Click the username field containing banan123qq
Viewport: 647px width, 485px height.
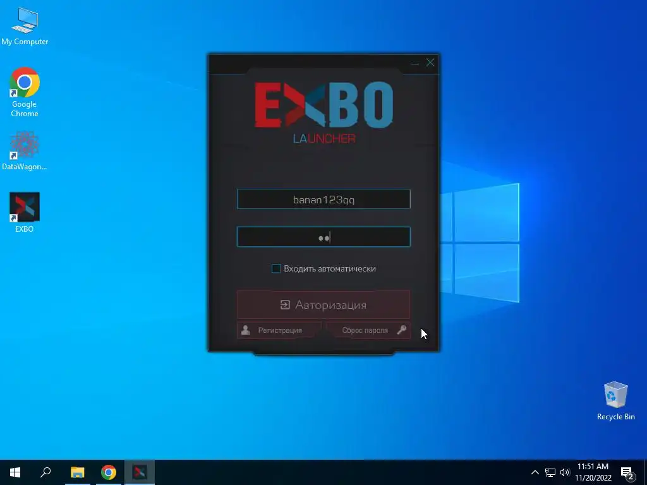(323, 199)
